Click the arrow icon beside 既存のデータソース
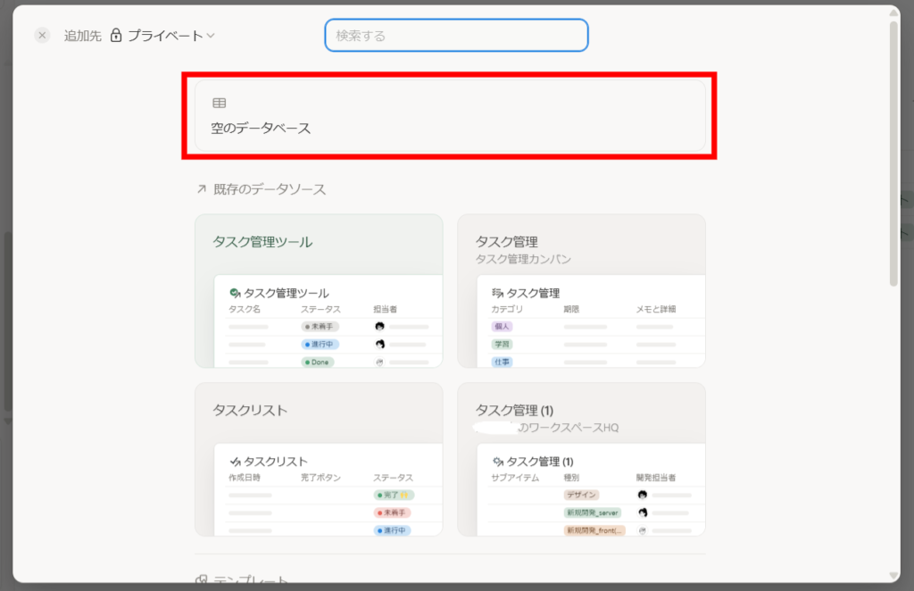This screenshot has height=591, width=914. point(202,189)
